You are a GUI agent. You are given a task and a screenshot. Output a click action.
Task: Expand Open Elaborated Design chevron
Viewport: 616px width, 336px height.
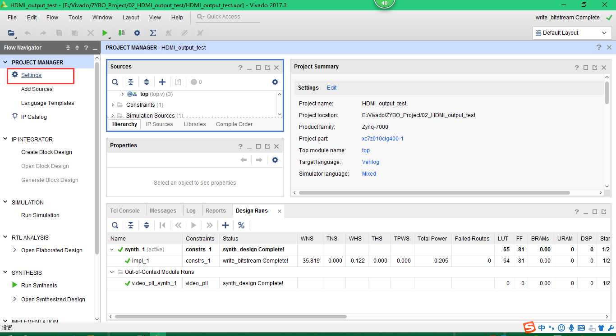pos(14,250)
